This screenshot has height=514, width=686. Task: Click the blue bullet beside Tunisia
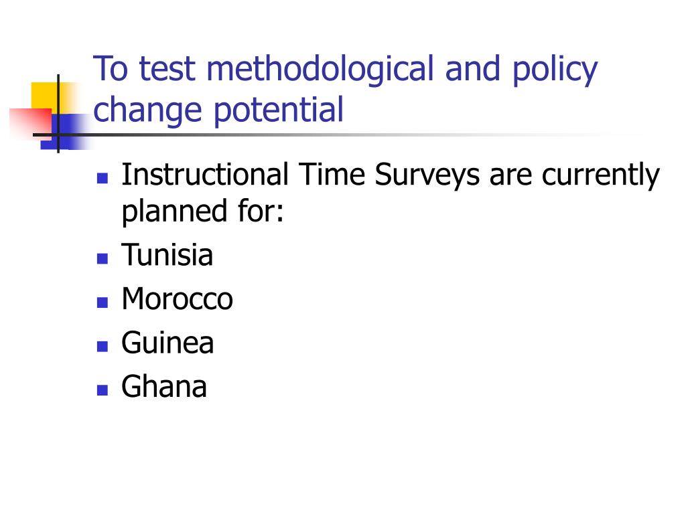[x=102, y=258]
